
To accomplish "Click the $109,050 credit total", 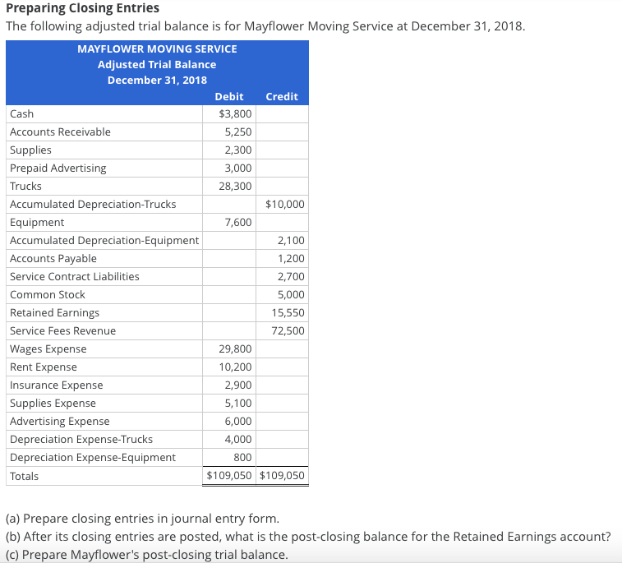I will 282,475.
